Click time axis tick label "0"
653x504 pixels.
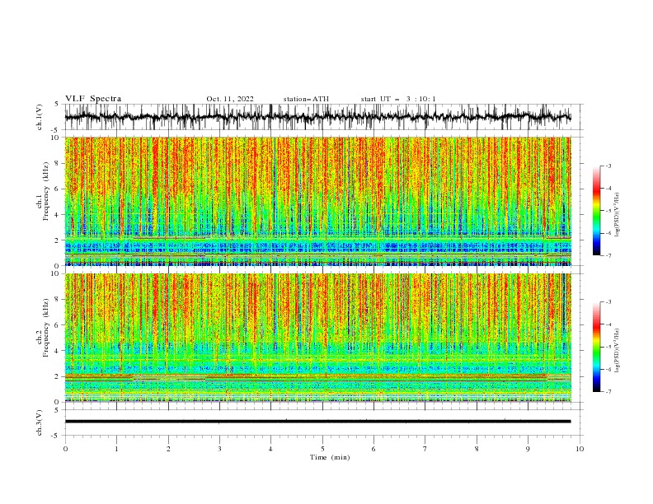pyautogui.click(x=65, y=449)
